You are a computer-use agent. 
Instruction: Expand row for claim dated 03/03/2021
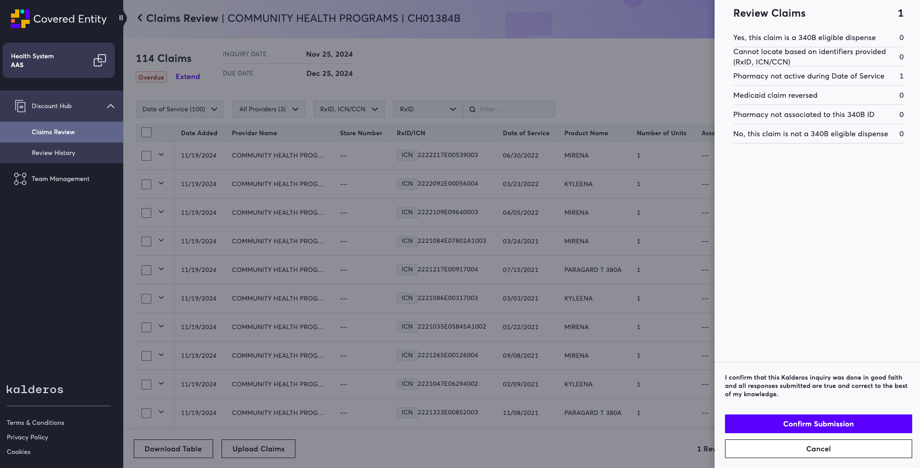161,297
